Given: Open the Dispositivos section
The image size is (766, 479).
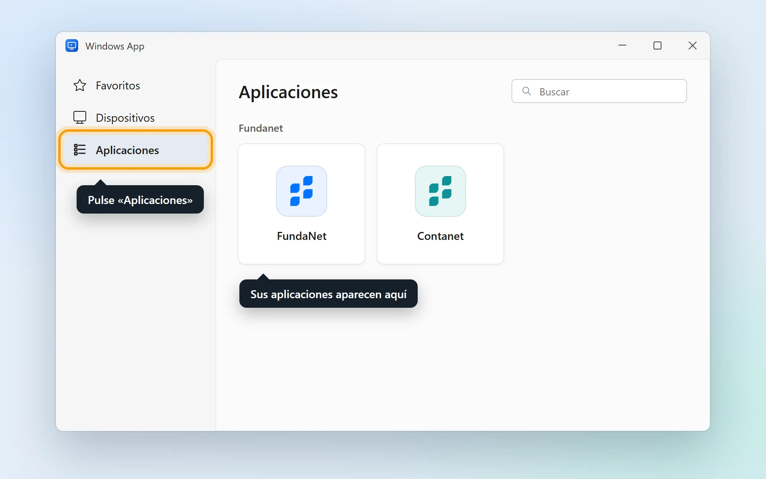Looking at the screenshot, I should [136, 118].
